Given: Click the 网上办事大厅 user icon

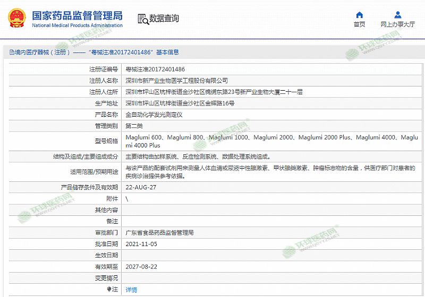Looking at the screenshot, I should (398, 15).
